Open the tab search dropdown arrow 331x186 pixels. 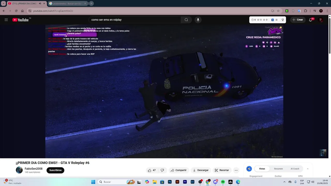[3, 4]
